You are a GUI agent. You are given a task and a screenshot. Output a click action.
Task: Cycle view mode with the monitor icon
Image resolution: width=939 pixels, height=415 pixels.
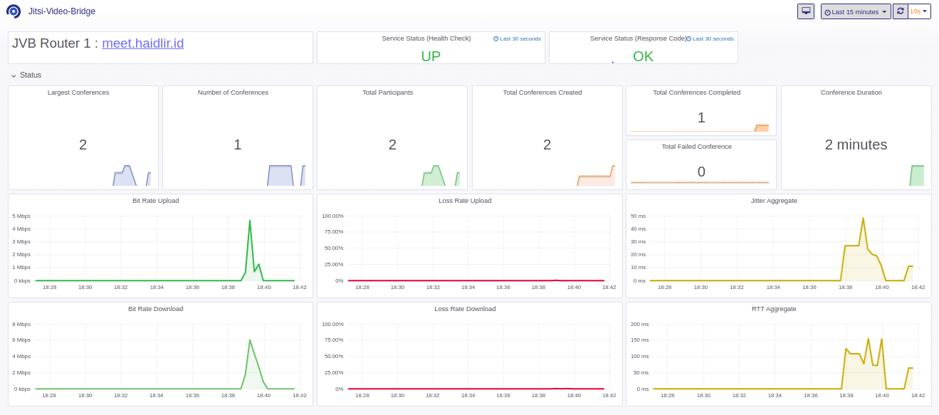click(806, 11)
